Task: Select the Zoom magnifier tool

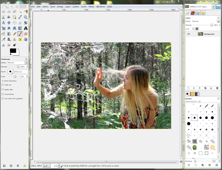Action: 26,17
